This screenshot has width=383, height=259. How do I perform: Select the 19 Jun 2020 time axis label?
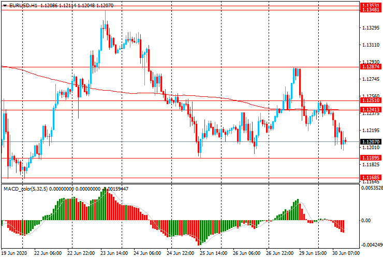pos(14,253)
